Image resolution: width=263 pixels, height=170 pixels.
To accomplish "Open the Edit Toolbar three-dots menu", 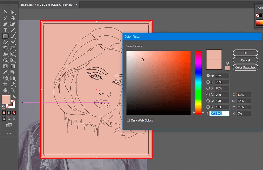I will (9, 133).
